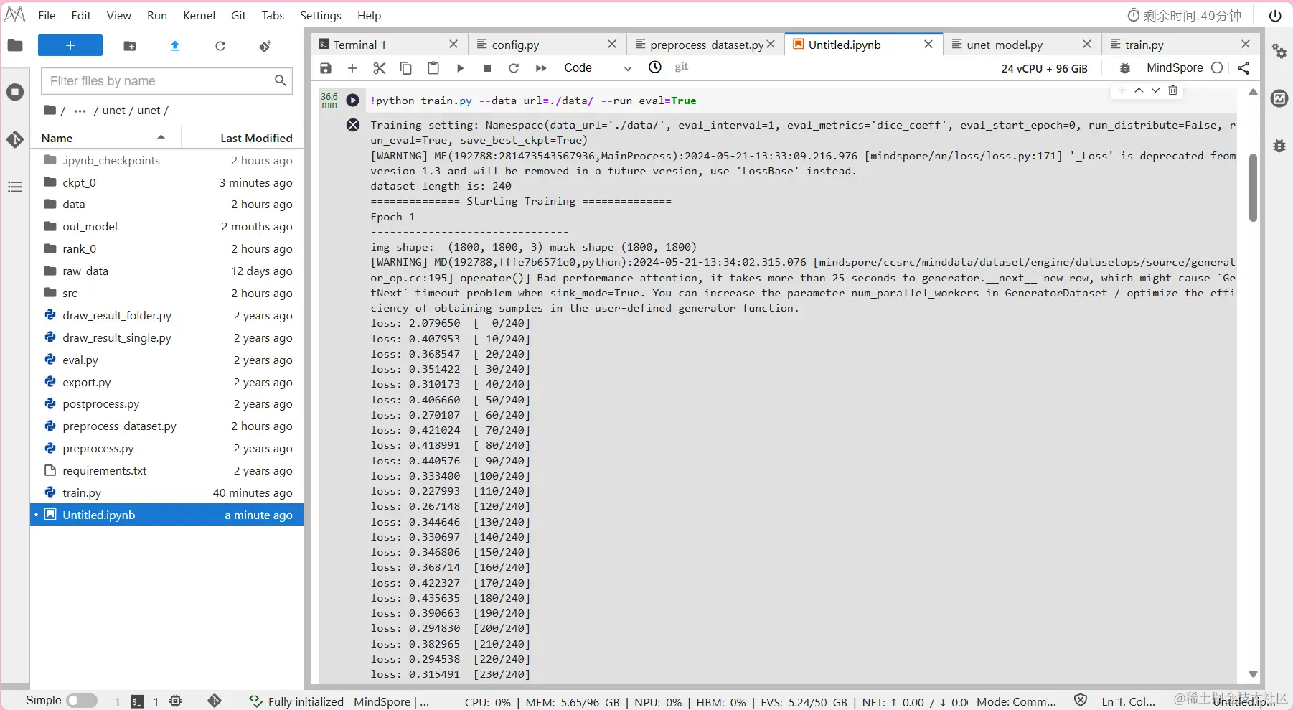Select the ckpt_0 folder
1293x710 pixels.
click(x=166, y=182)
